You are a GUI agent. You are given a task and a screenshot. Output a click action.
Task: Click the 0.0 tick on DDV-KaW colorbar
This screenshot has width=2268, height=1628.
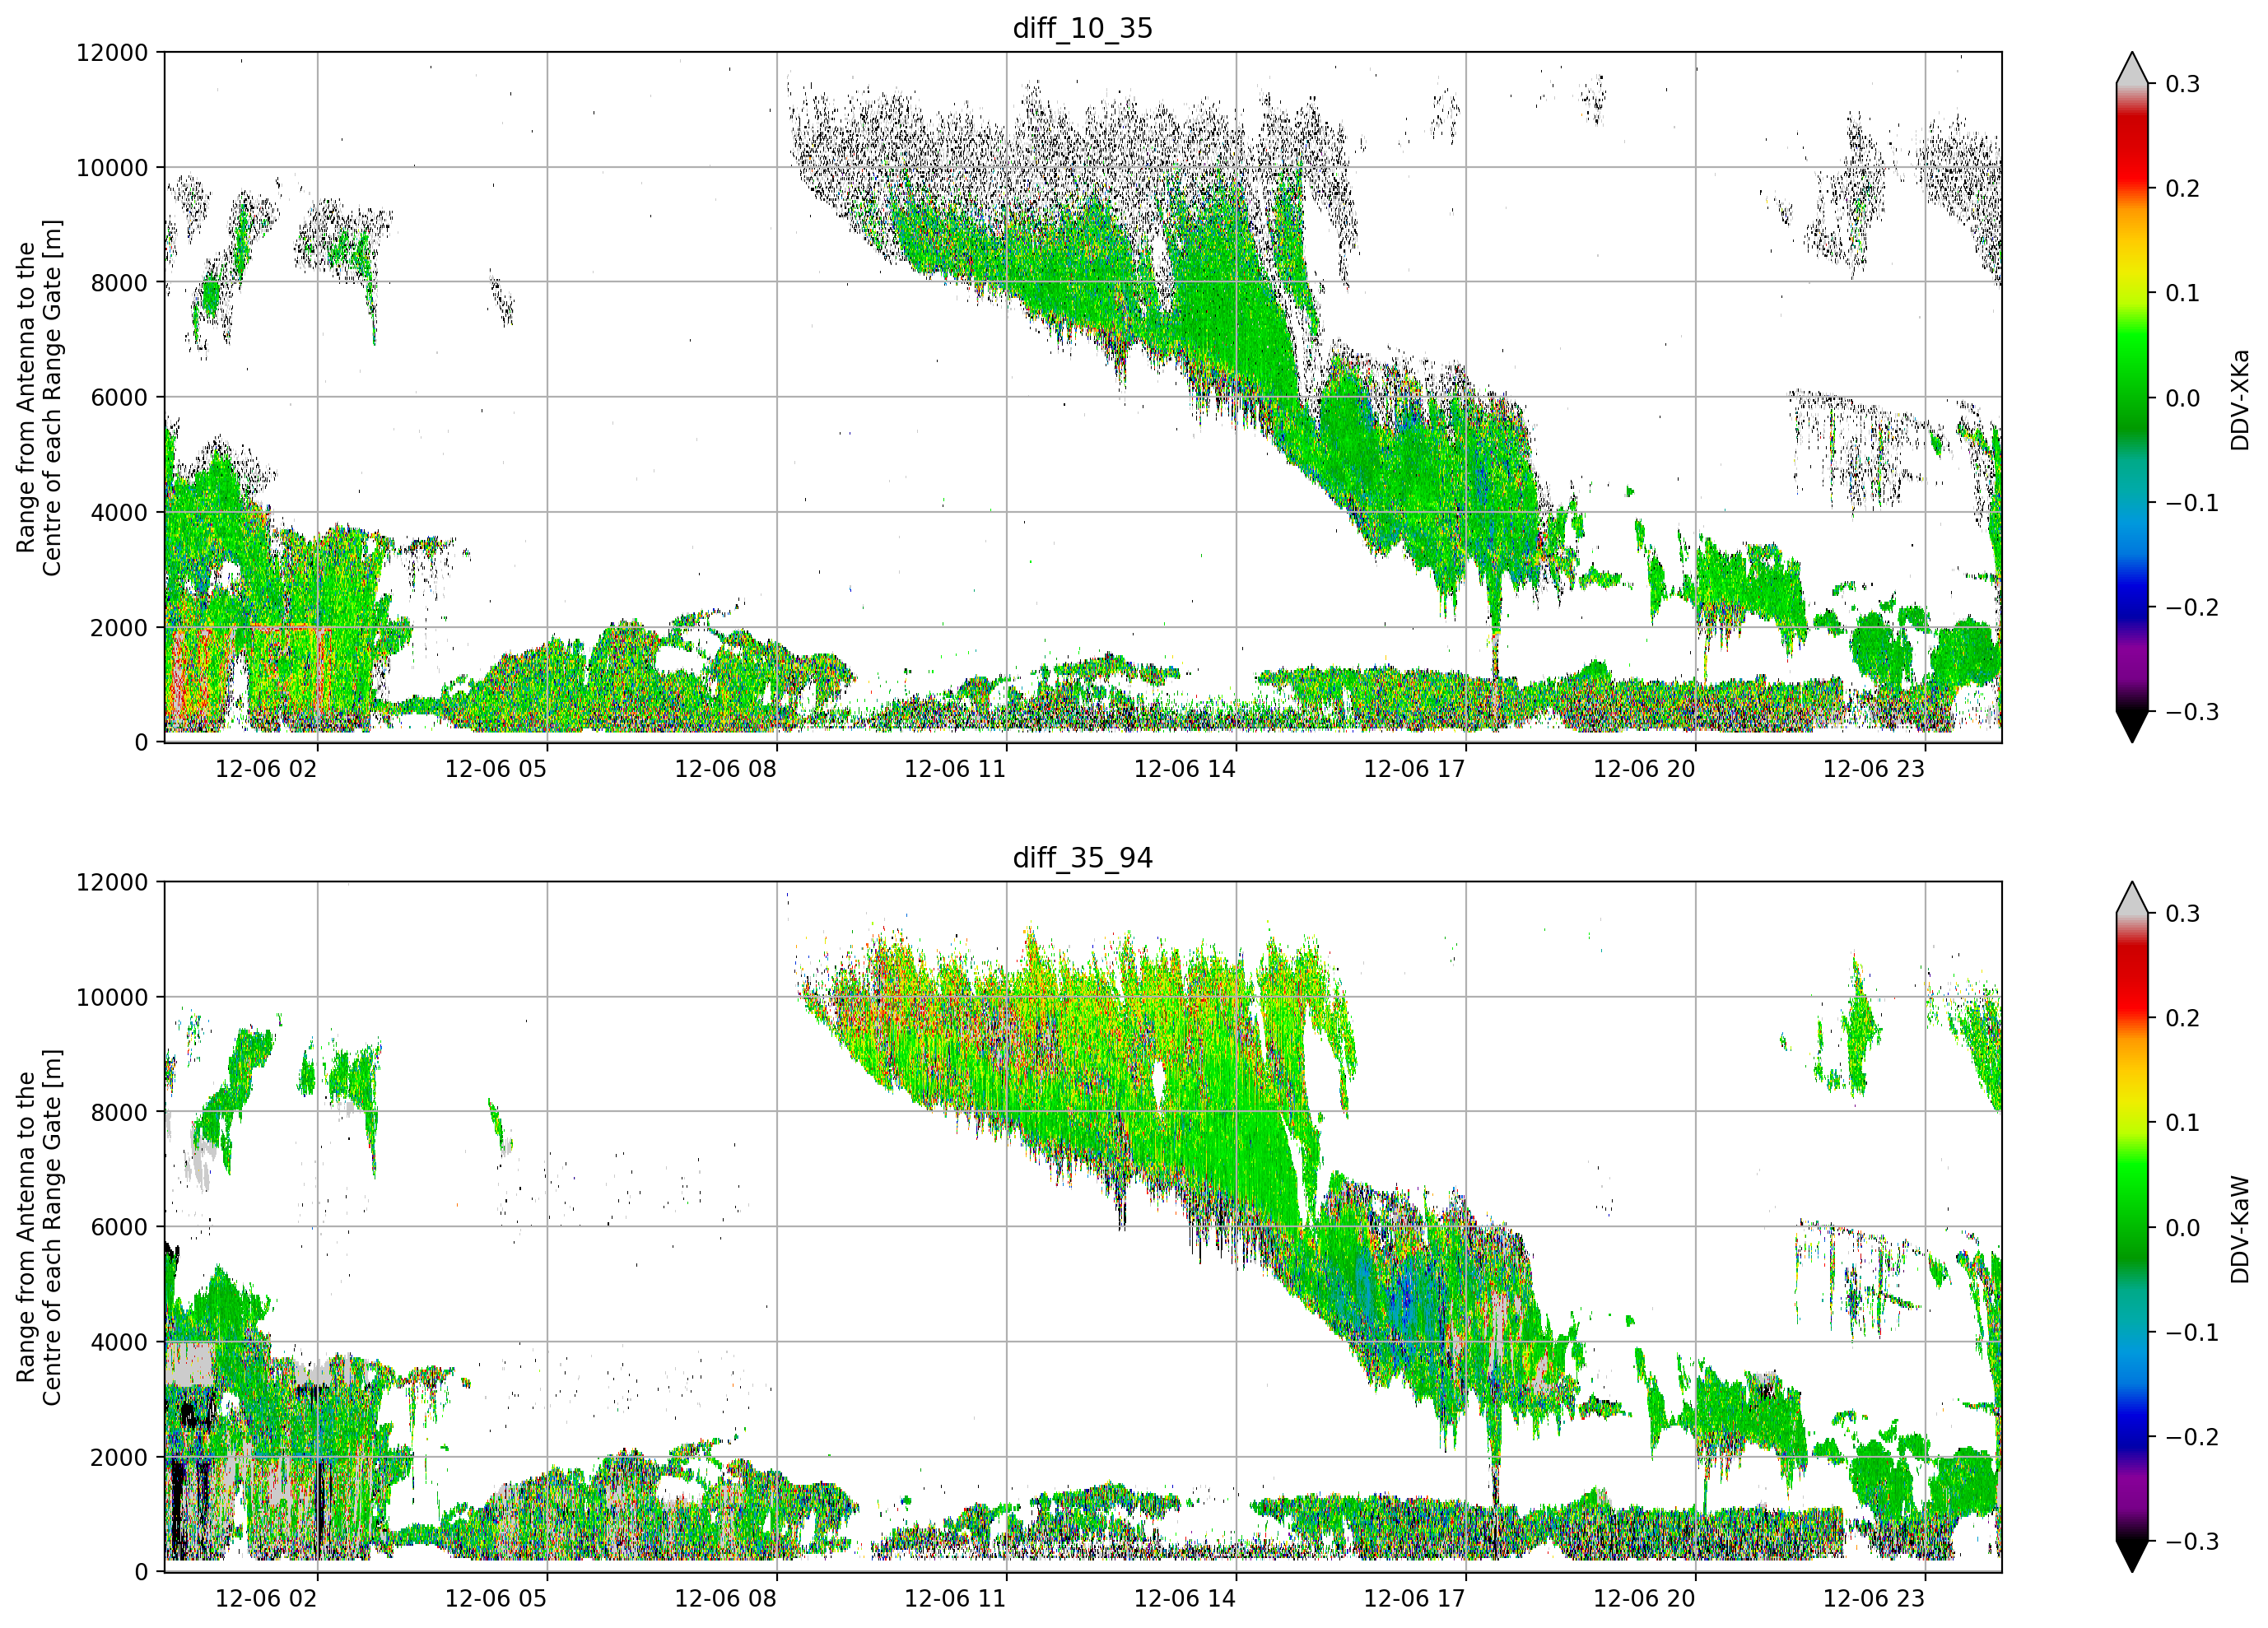(x=2183, y=1228)
